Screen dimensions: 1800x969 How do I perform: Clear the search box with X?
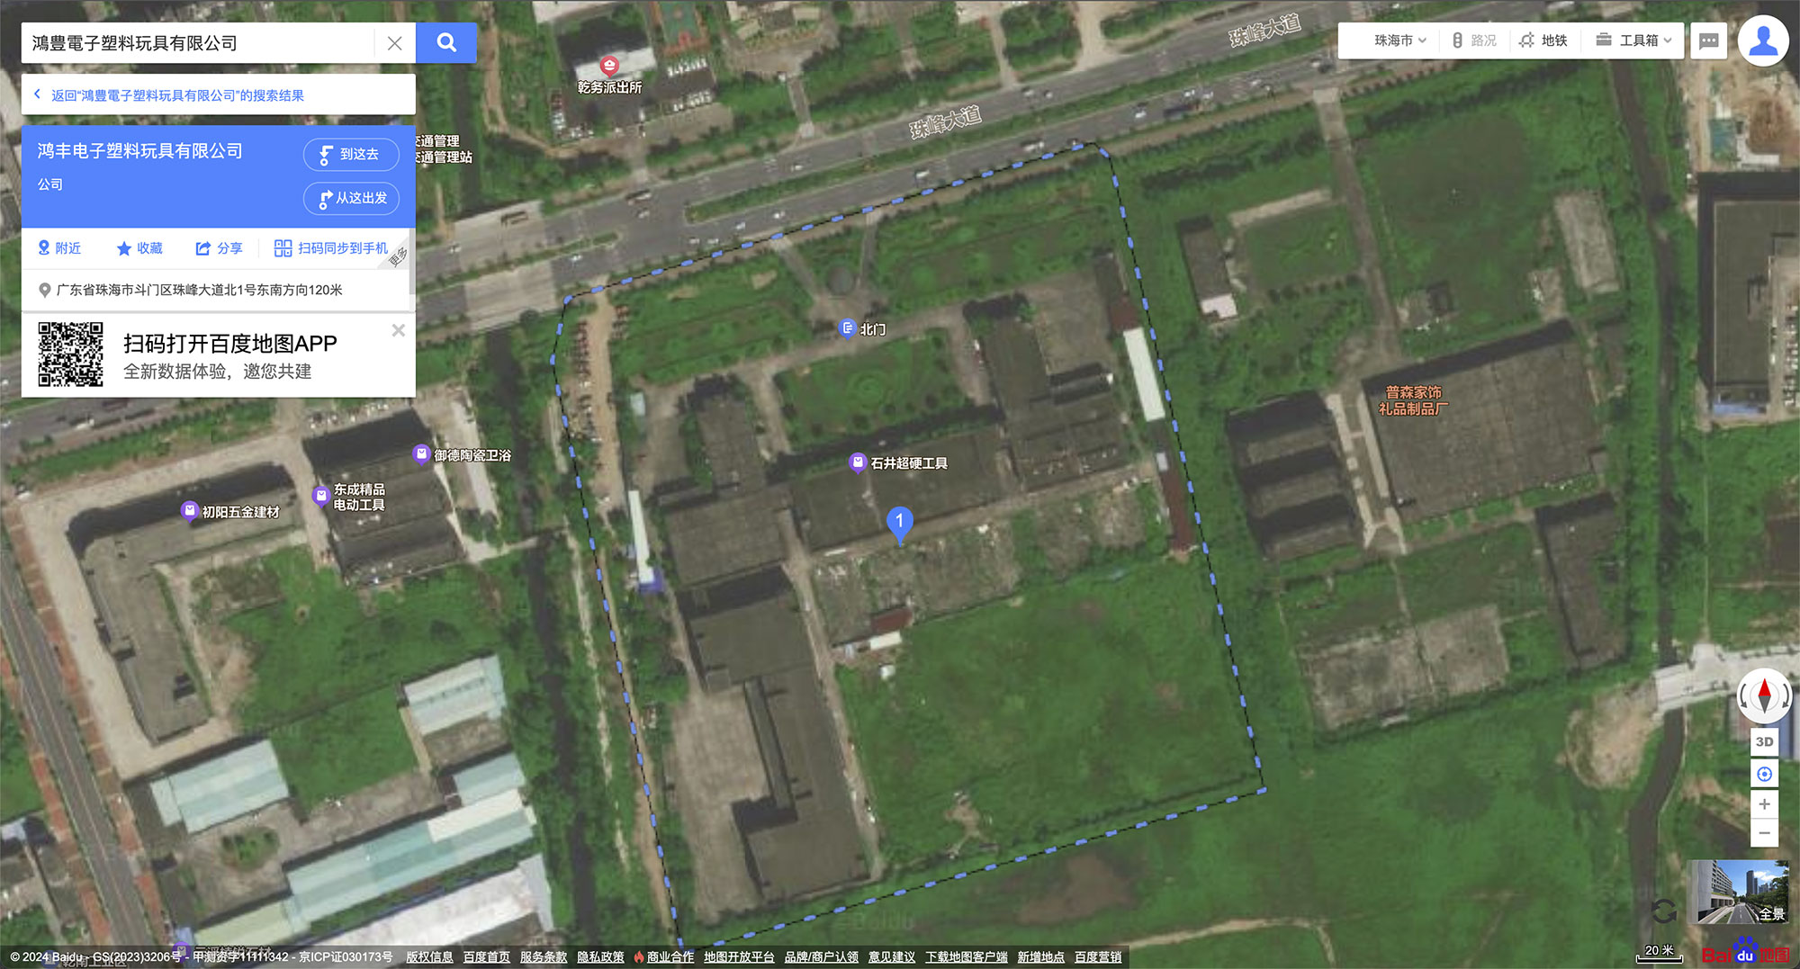pyautogui.click(x=394, y=43)
